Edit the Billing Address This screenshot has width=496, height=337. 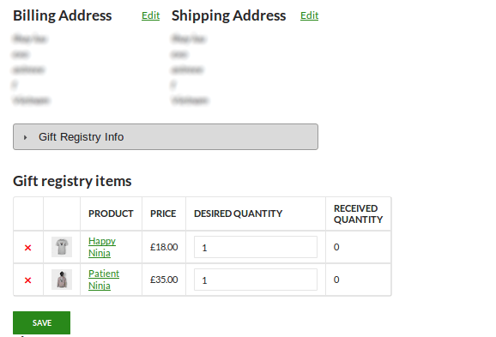tap(150, 15)
